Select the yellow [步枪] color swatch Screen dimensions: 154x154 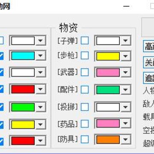[x=108, y=56]
